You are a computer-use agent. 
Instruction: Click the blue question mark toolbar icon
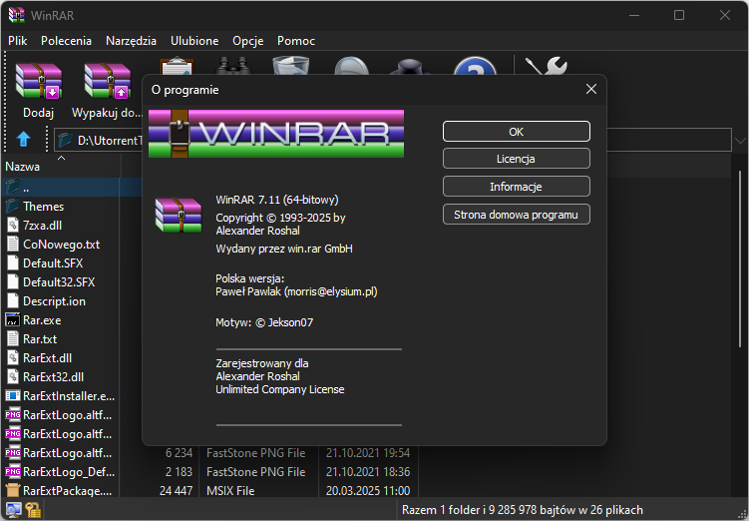pos(475,66)
